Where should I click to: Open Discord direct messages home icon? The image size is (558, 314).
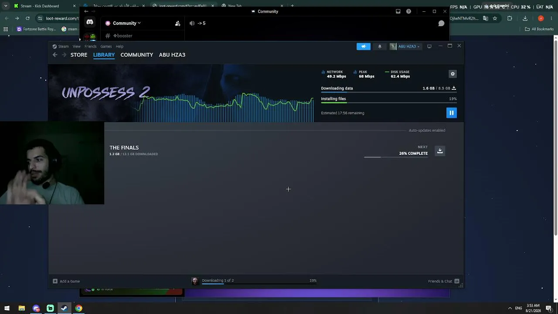pyautogui.click(x=90, y=22)
